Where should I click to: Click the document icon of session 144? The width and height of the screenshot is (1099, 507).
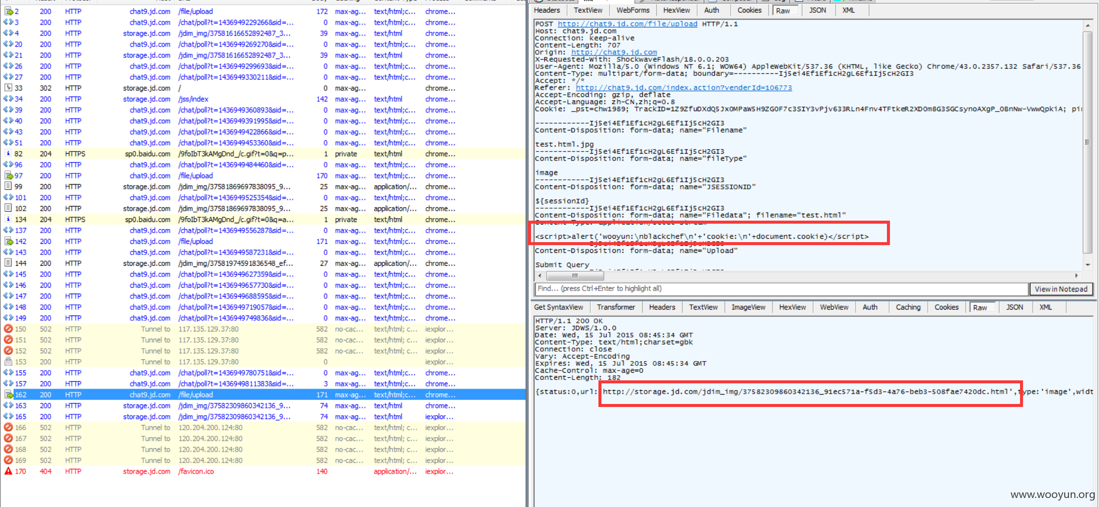[8, 263]
